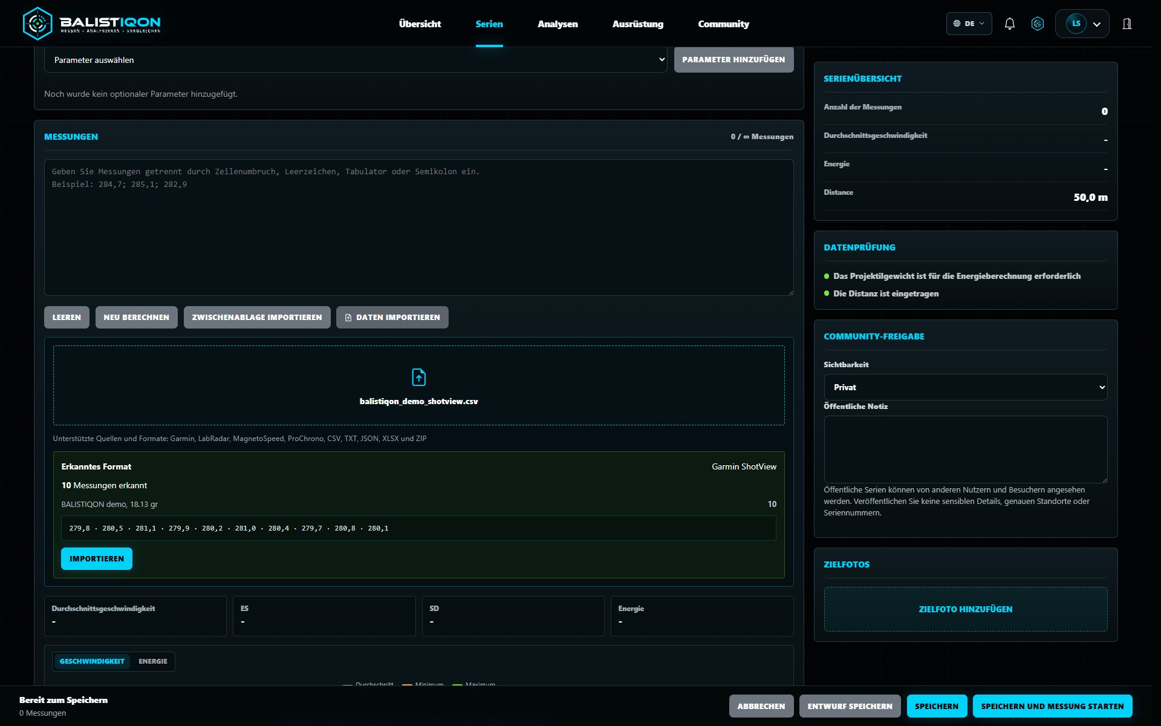Click the document icon on Daten importieren
The image size is (1161, 726).
coord(348,318)
